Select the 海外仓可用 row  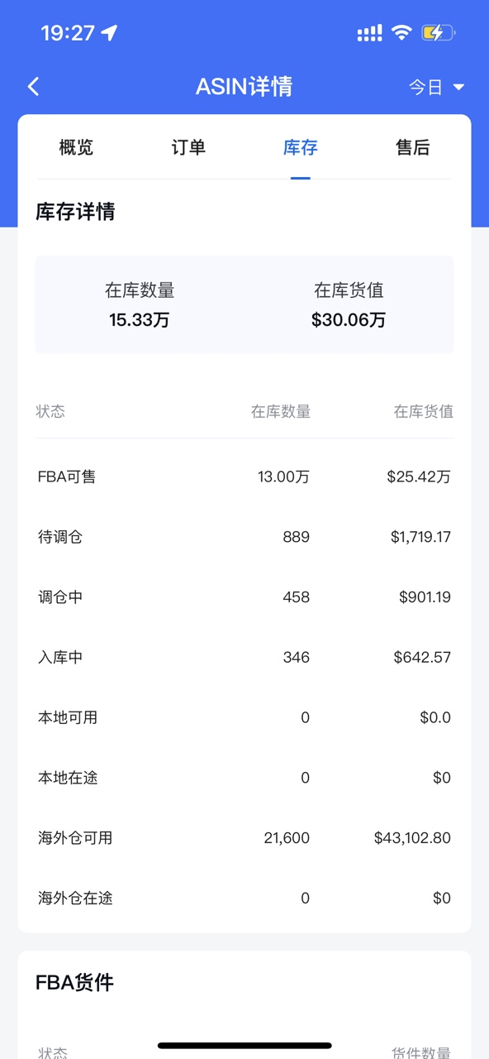tap(244, 838)
